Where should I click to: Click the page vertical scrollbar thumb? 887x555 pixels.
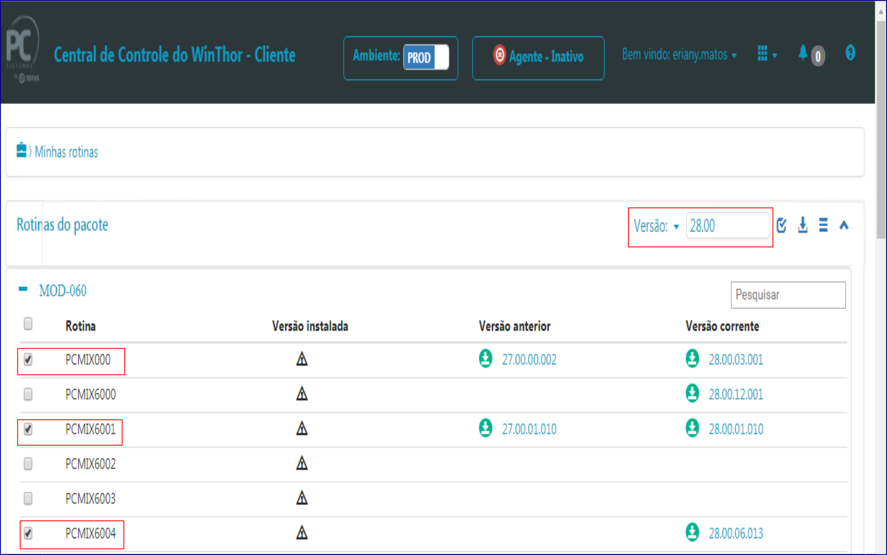coord(881,130)
